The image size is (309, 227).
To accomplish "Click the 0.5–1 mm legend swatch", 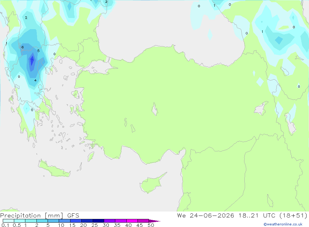I will coord(20,221).
